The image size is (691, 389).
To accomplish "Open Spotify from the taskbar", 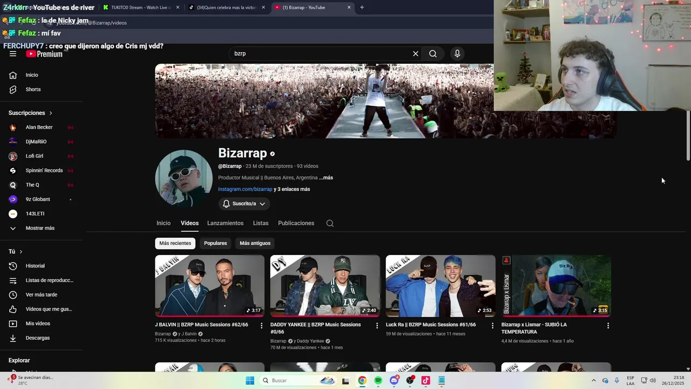I will (378, 380).
